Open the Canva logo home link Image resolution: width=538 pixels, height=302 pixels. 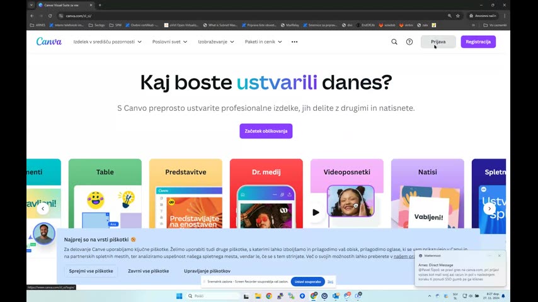[x=49, y=42]
